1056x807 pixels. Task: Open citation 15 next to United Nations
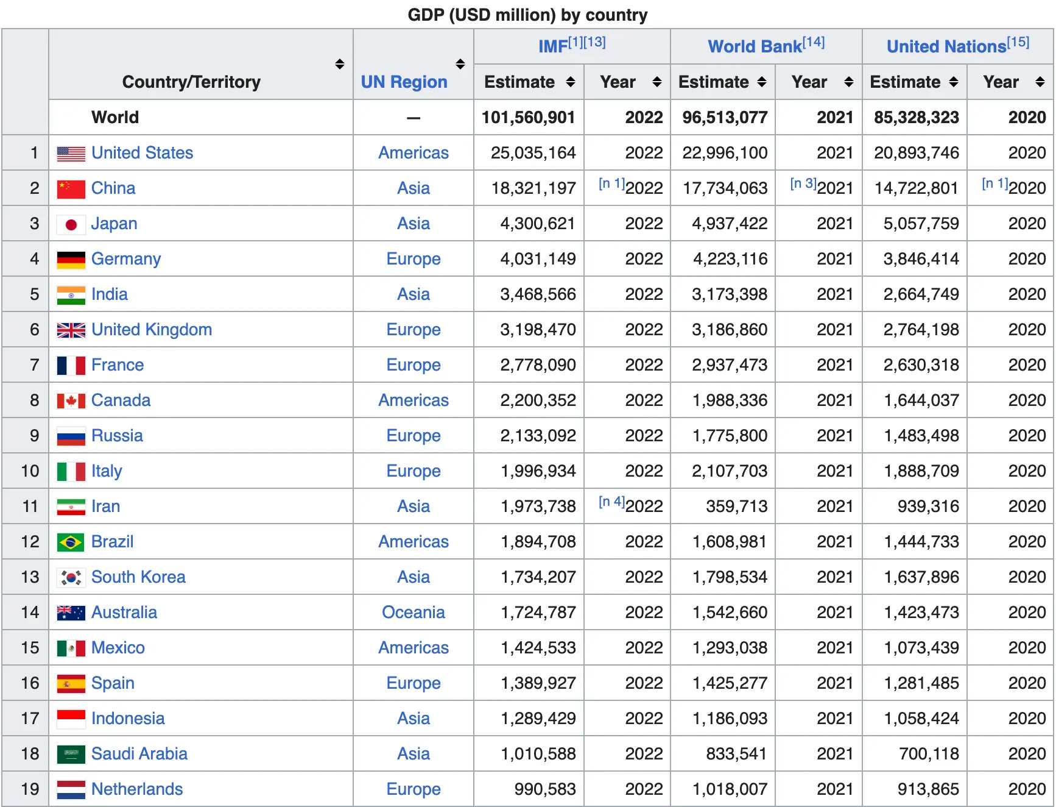1018,42
